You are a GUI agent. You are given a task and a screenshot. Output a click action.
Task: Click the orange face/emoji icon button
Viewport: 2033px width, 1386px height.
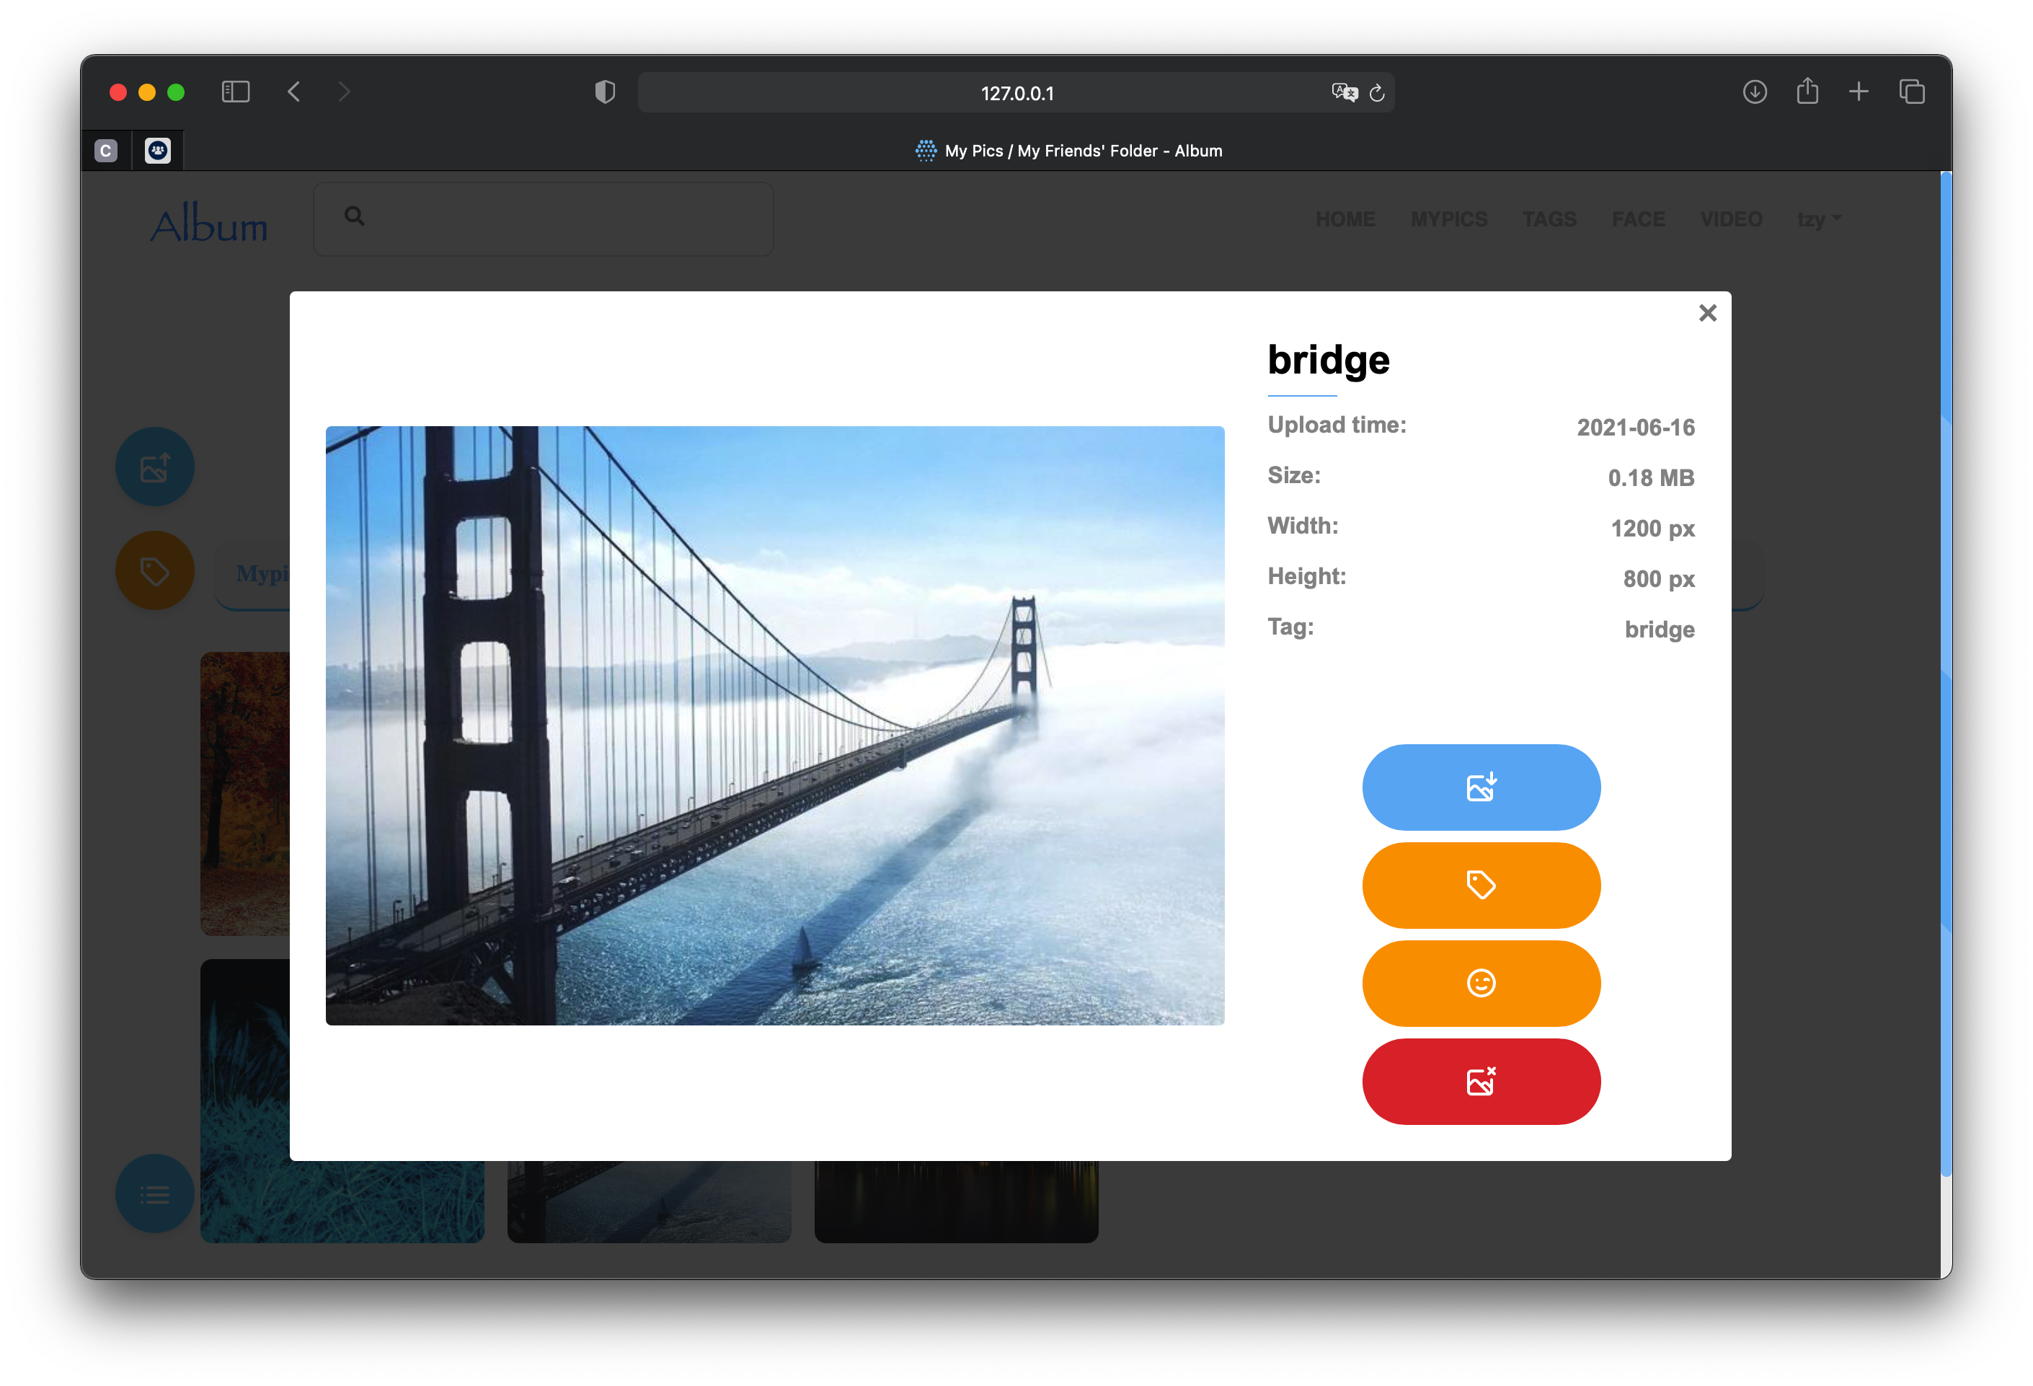(1480, 983)
